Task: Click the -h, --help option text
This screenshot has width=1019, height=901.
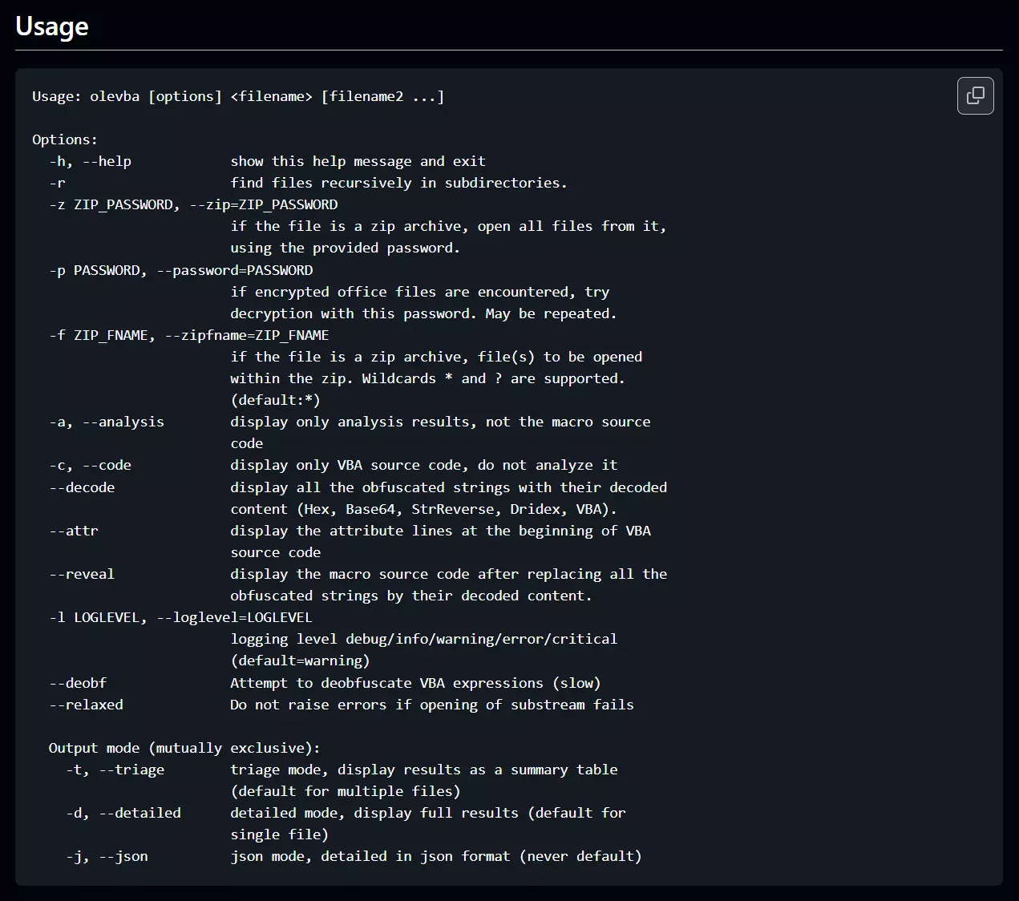Action: tap(90, 161)
